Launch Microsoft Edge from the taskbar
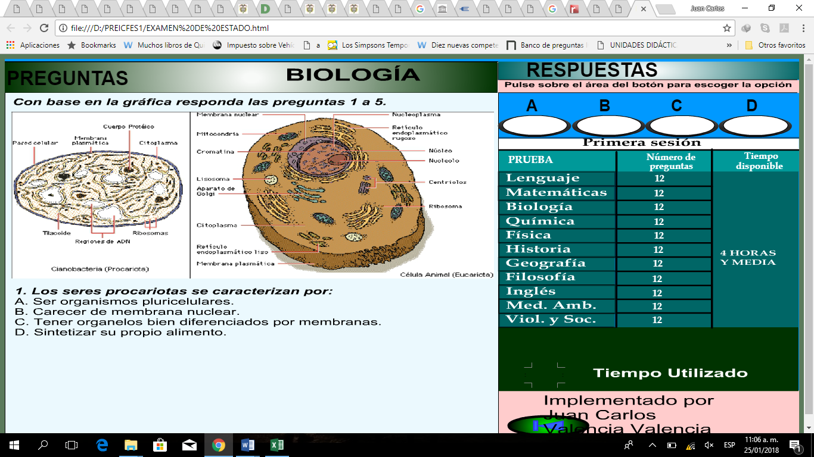Screen dimensions: 814x457 click(101, 445)
